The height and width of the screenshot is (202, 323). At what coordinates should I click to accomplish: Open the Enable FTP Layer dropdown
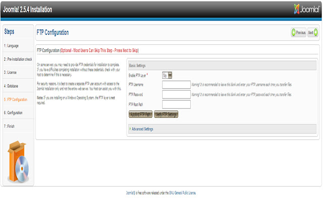click(167, 75)
